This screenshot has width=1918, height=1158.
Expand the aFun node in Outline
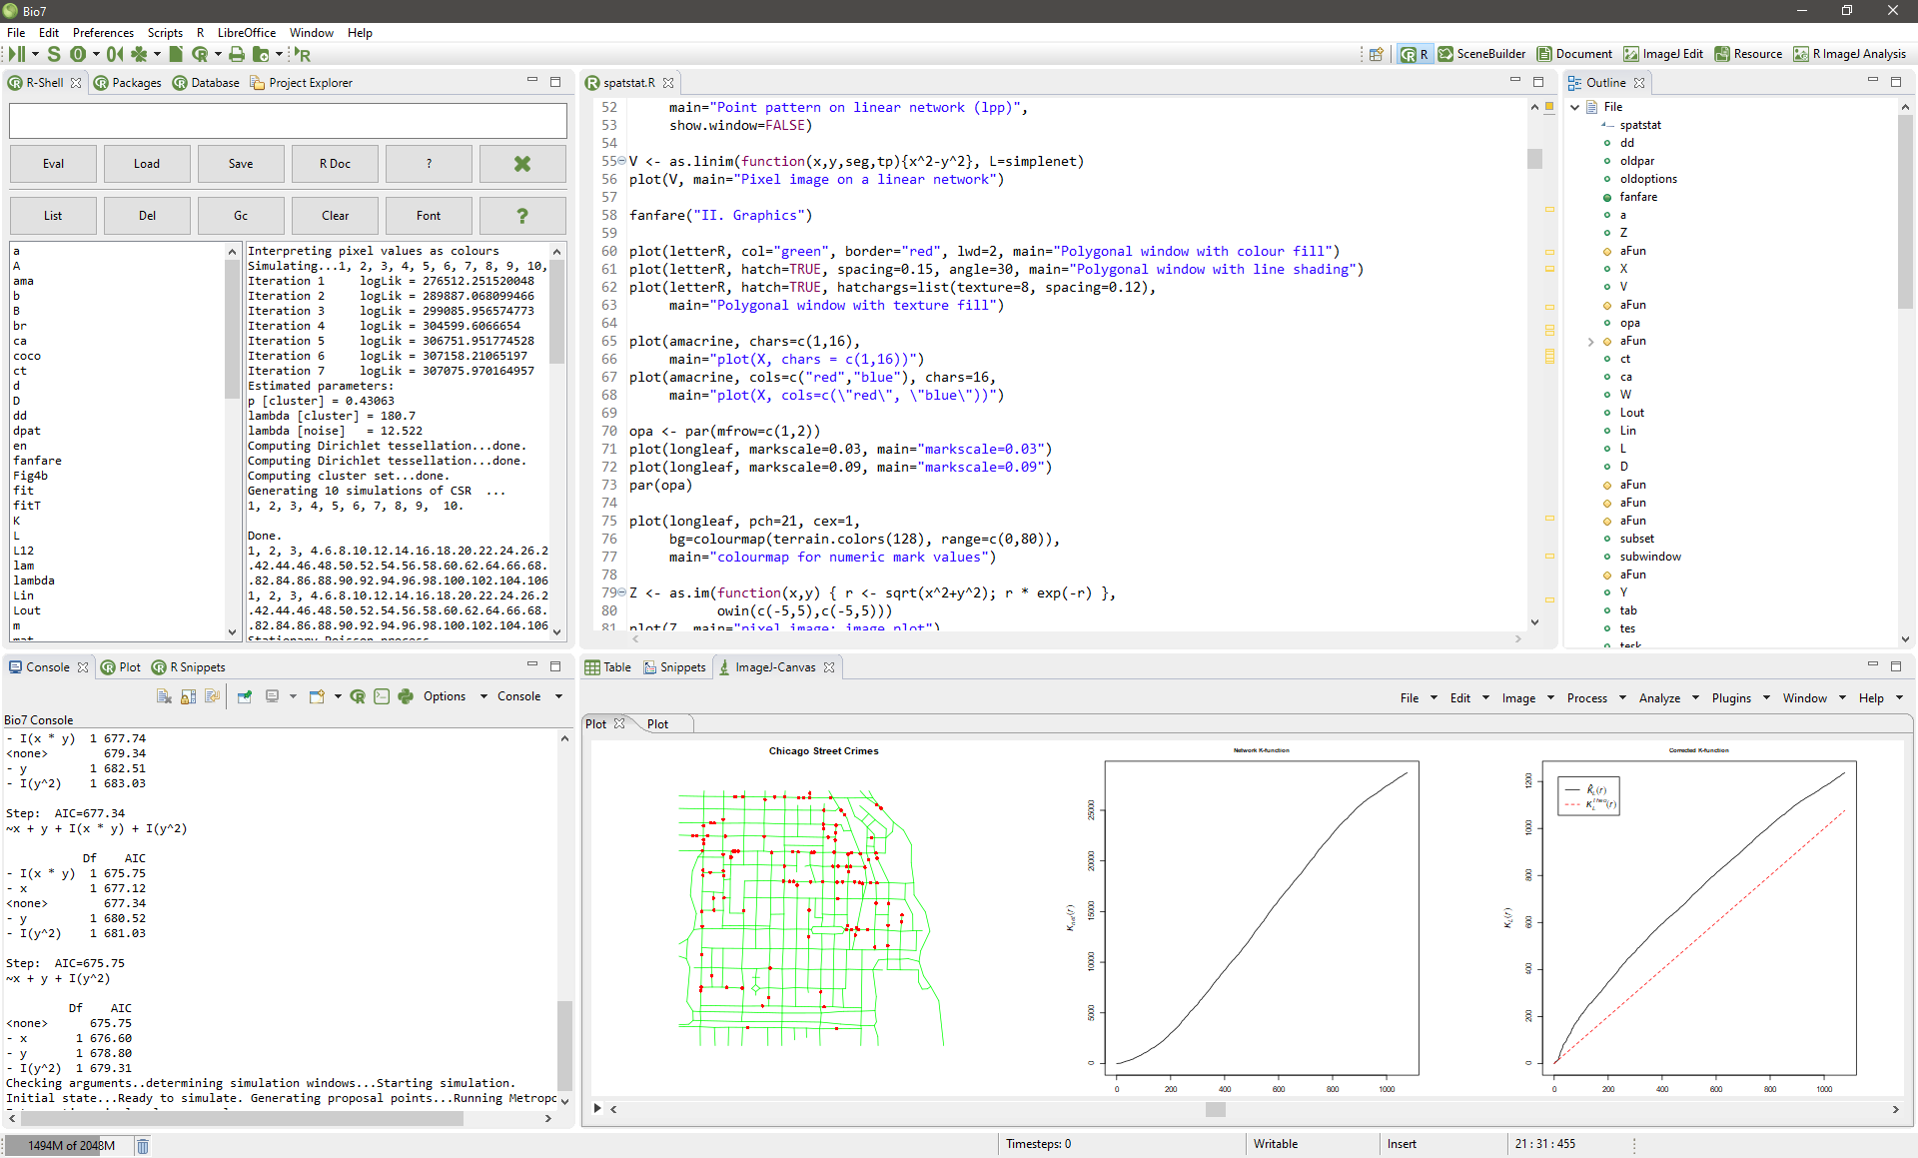(x=1591, y=342)
